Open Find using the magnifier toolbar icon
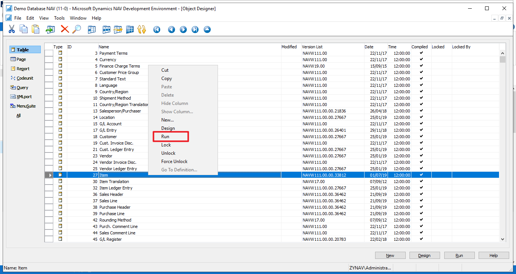 (77, 29)
